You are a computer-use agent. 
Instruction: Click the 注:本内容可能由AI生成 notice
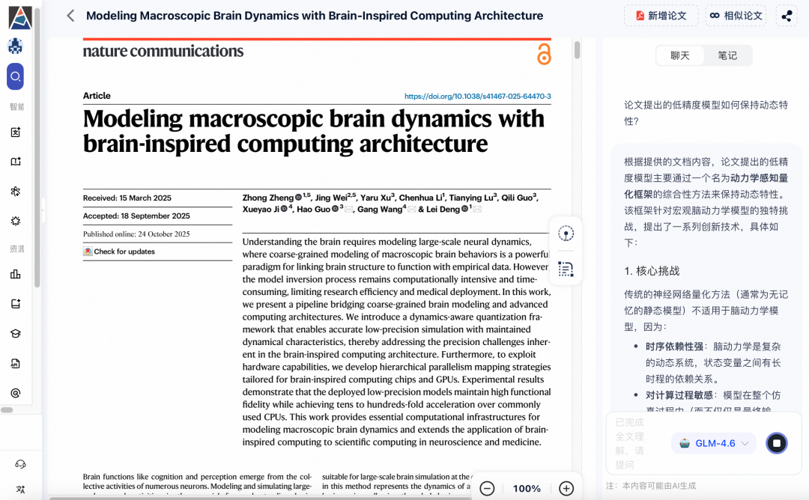coord(651,486)
